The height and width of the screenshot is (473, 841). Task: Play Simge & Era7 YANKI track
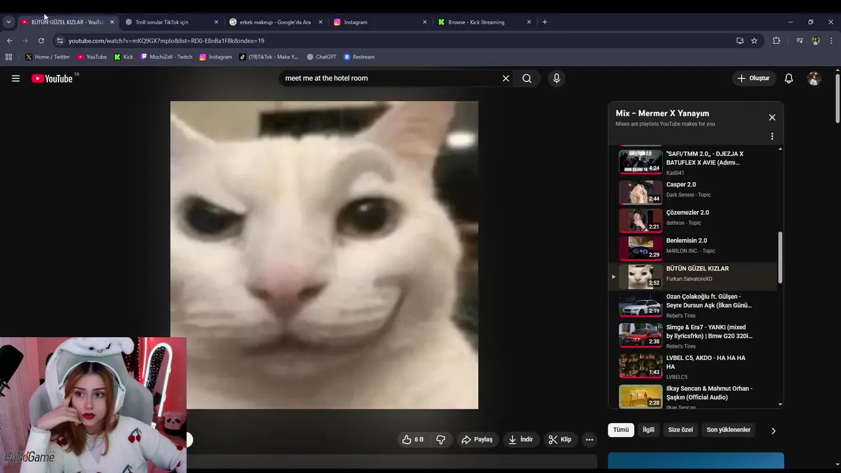pyautogui.click(x=693, y=338)
